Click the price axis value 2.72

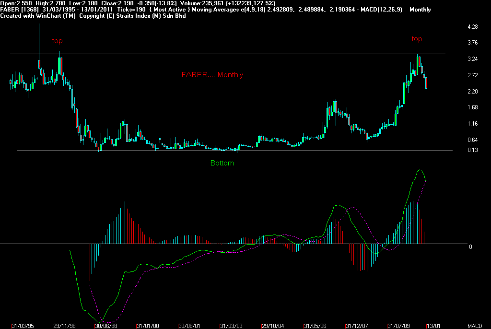[x=472, y=75]
